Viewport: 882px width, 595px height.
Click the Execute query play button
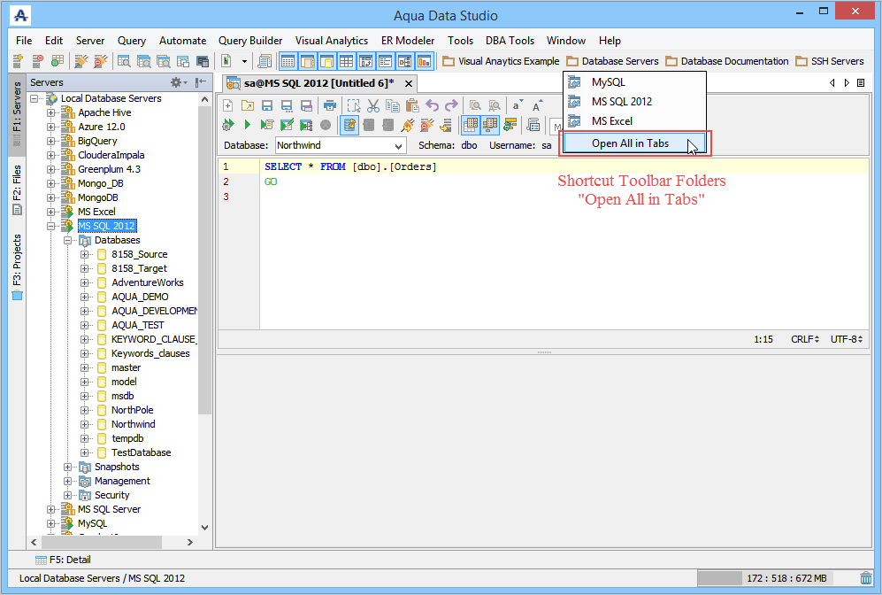coord(248,125)
